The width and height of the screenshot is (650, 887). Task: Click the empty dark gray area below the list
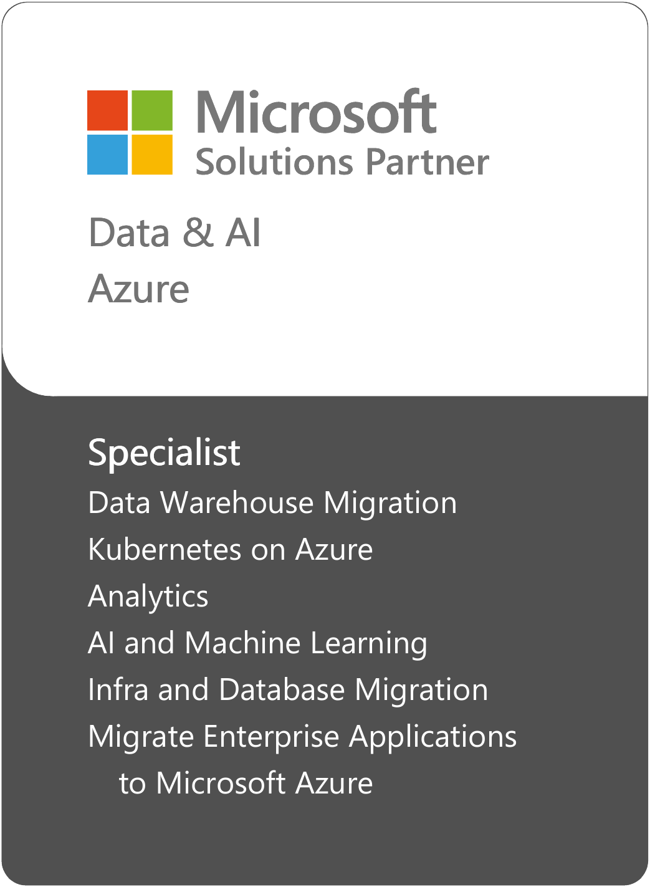pyautogui.click(x=324, y=841)
